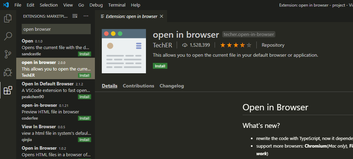This screenshot has width=353, height=159.
Task: Open the Search view in activity bar
Action: tap(8, 36)
